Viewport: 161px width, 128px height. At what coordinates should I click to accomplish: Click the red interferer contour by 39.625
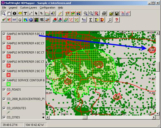pyautogui.click(x=152, y=50)
